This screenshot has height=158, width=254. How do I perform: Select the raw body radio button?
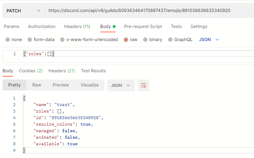[x=126, y=40]
